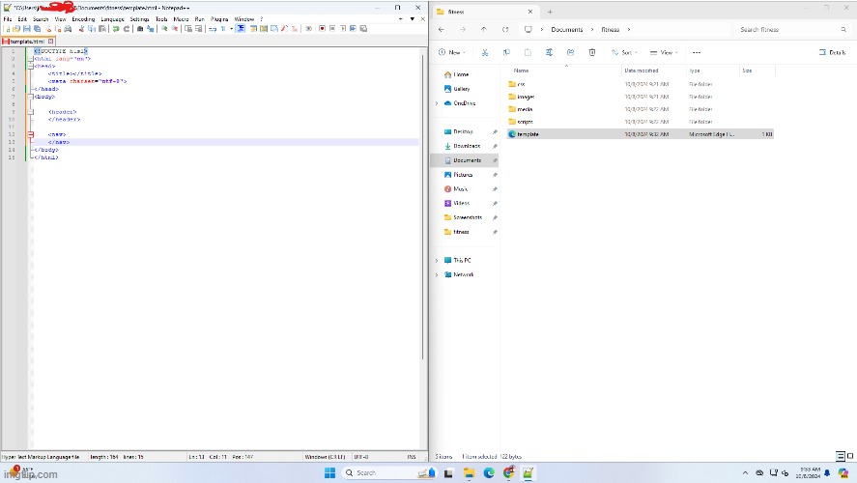Click the Start Recording macro button
The height and width of the screenshot is (483, 857).
coord(322,28)
